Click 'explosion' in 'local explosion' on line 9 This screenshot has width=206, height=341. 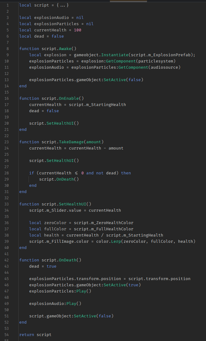(55, 55)
